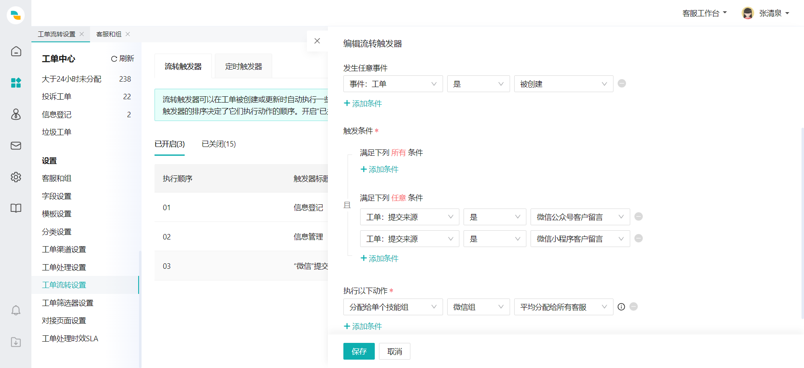Open the 微信公众号客户留言 dropdown
This screenshot has width=804, height=368.
580,217
